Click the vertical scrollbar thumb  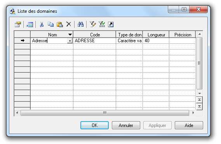[x=199, y=63]
